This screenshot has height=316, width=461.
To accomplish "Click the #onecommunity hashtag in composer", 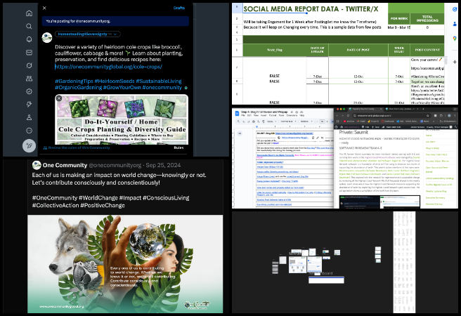I will tap(162, 88).
